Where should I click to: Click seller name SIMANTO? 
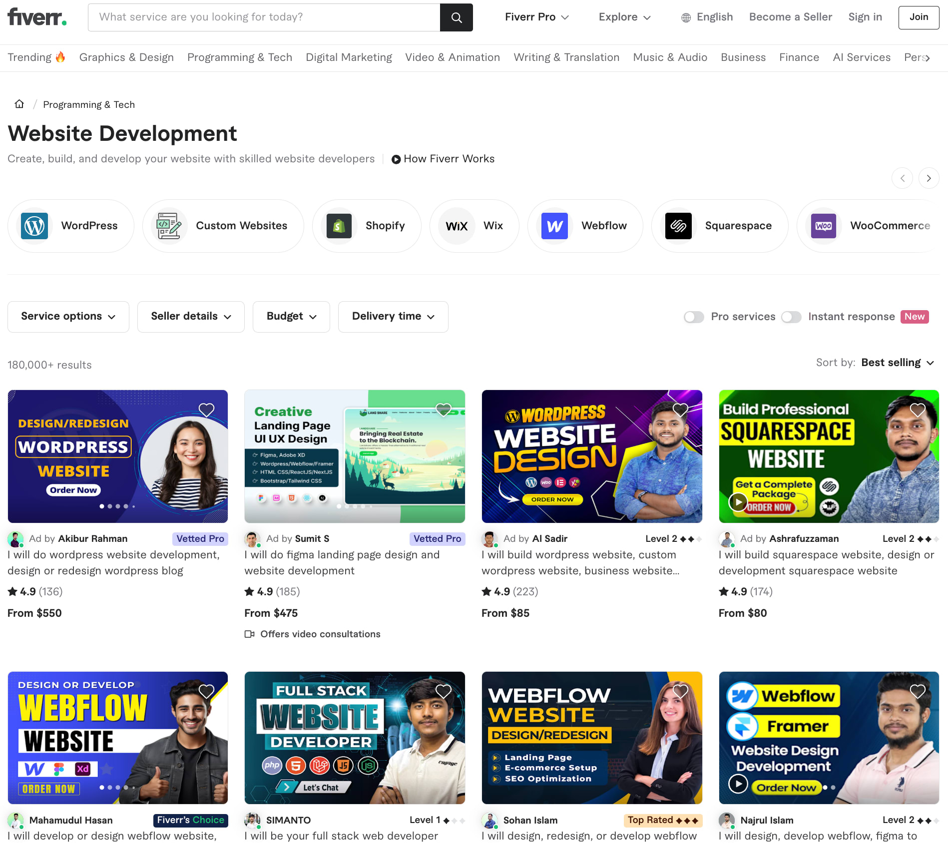(288, 820)
